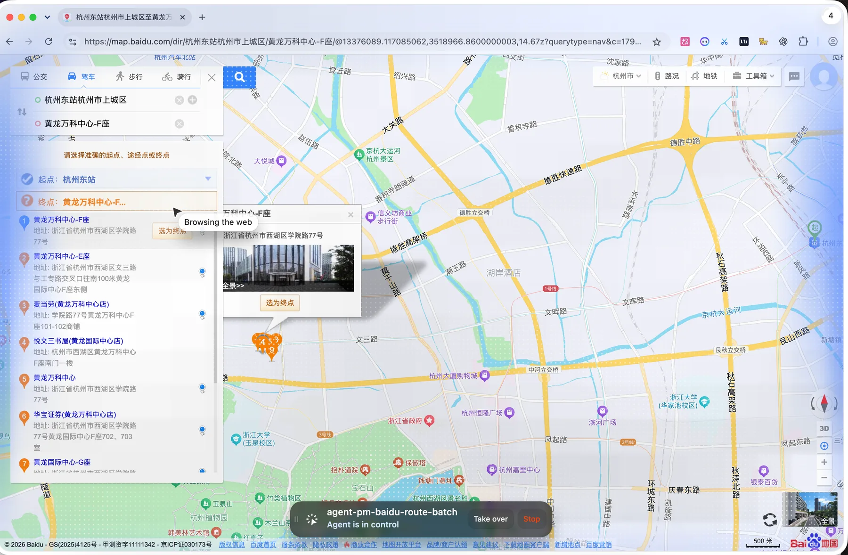Open a new browser tab
The image size is (848, 555).
202,17
